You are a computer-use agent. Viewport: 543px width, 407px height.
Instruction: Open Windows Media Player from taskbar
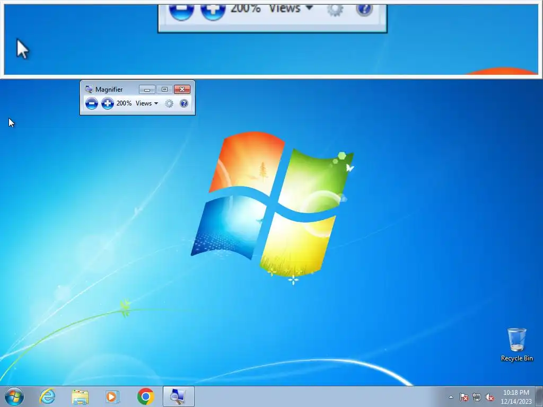tap(112, 396)
